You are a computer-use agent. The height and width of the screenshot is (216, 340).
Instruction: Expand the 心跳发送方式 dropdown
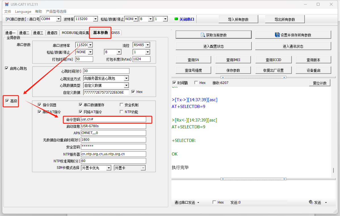pyautogui.click(x=126, y=79)
